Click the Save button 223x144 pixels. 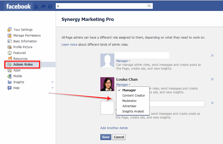click(106, 137)
